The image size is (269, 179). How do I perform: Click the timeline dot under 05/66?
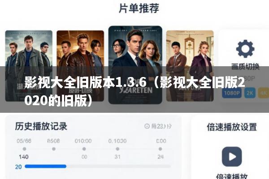pos(24,149)
